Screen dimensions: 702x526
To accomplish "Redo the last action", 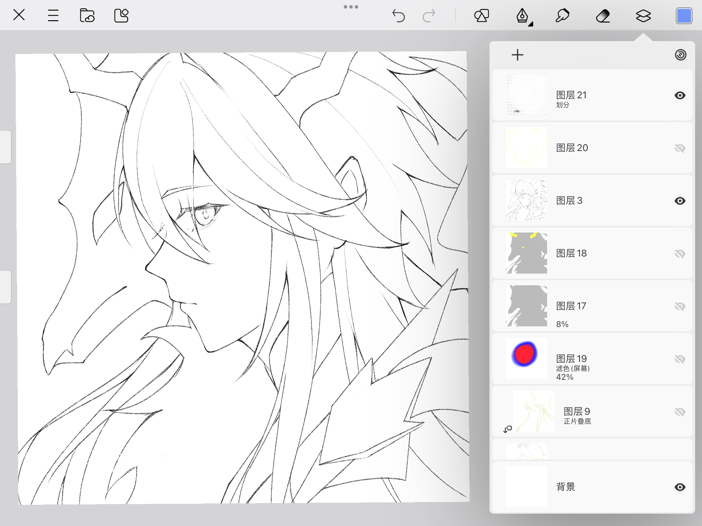I will pyautogui.click(x=428, y=16).
